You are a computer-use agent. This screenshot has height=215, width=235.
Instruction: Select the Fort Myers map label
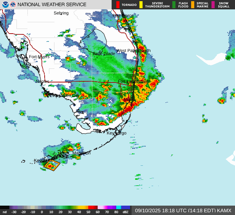point(39,57)
